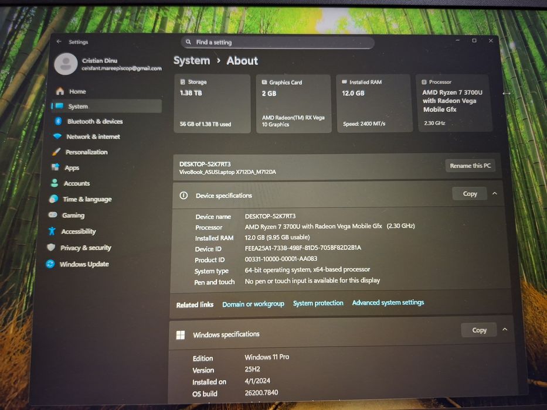
Task: Copy the Windows specifications
Action: [x=479, y=330]
